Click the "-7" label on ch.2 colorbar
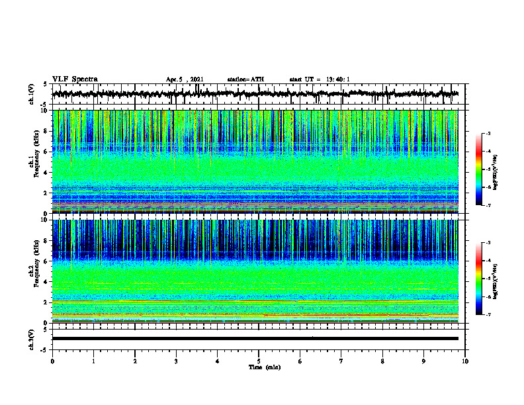This screenshot has height=405, width=524. (x=488, y=315)
